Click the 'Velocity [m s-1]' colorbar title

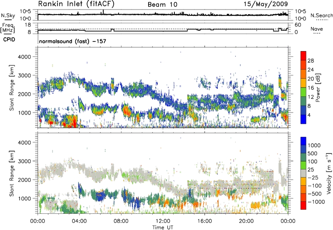point(329,173)
